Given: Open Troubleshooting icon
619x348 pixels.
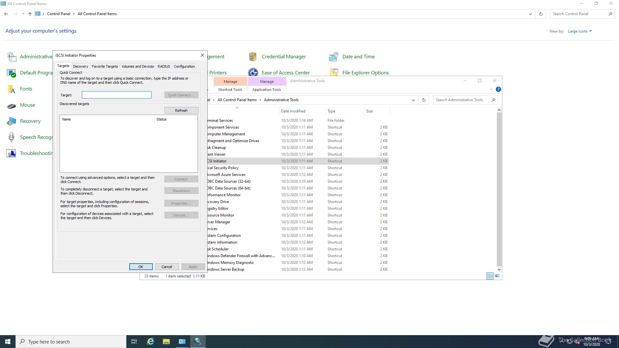Looking at the screenshot, I should (x=11, y=153).
